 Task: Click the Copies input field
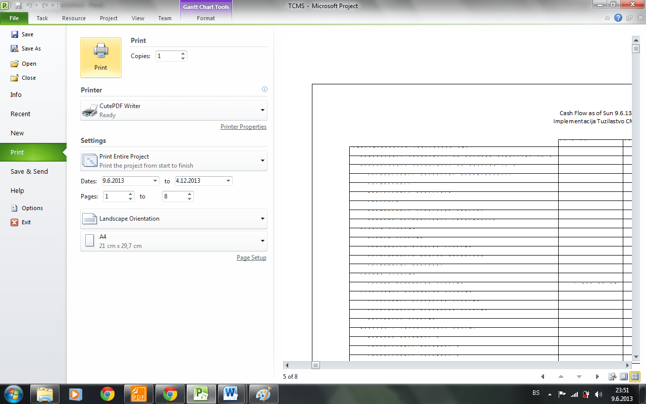(x=167, y=56)
